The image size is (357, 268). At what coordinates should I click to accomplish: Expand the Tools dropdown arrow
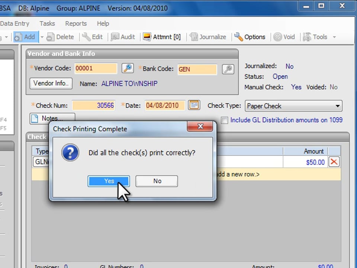[x=334, y=37]
